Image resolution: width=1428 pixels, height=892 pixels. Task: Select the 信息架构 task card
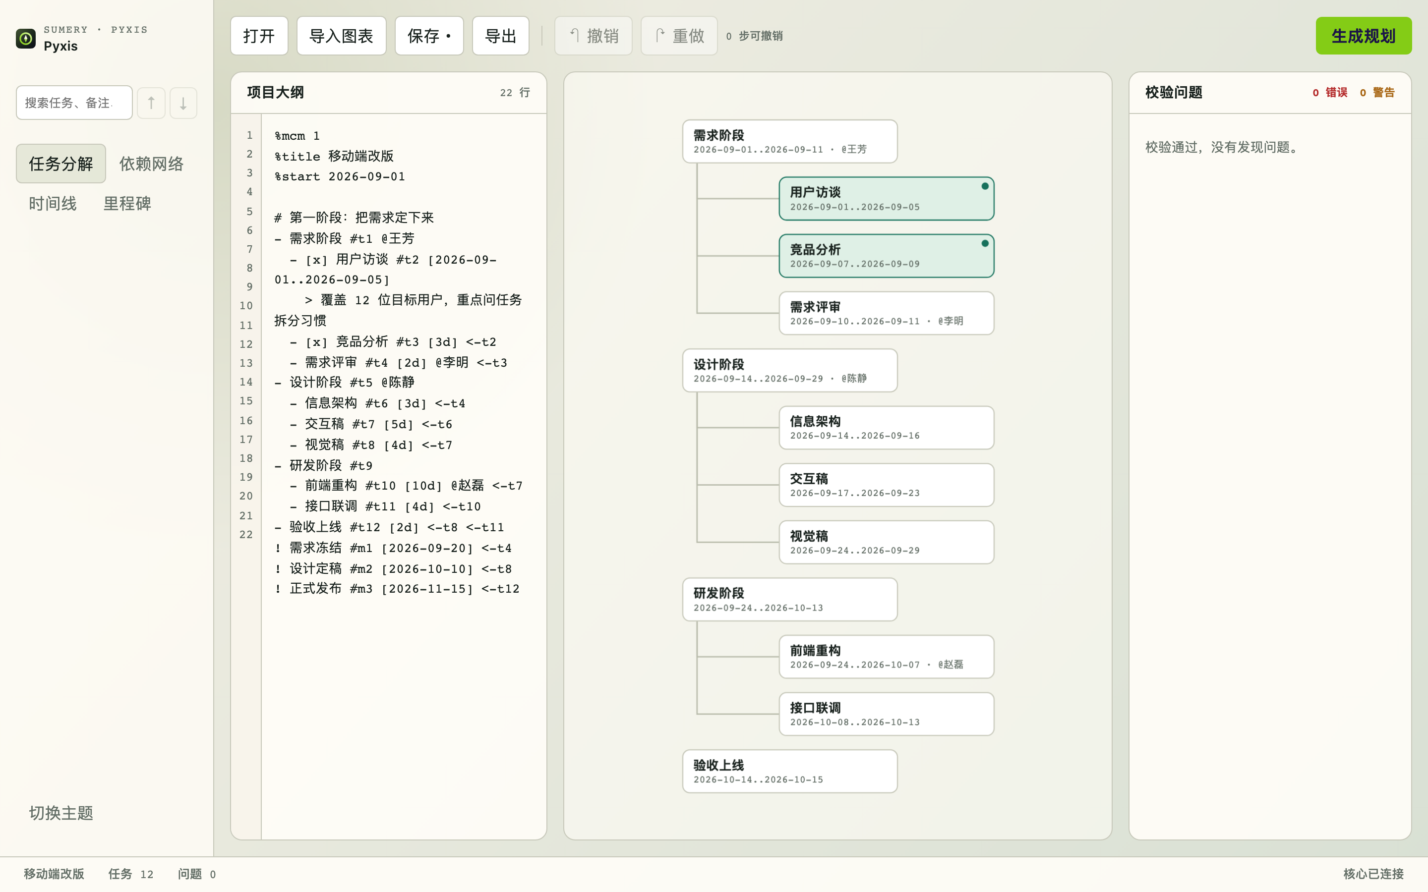(x=887, y=428)
